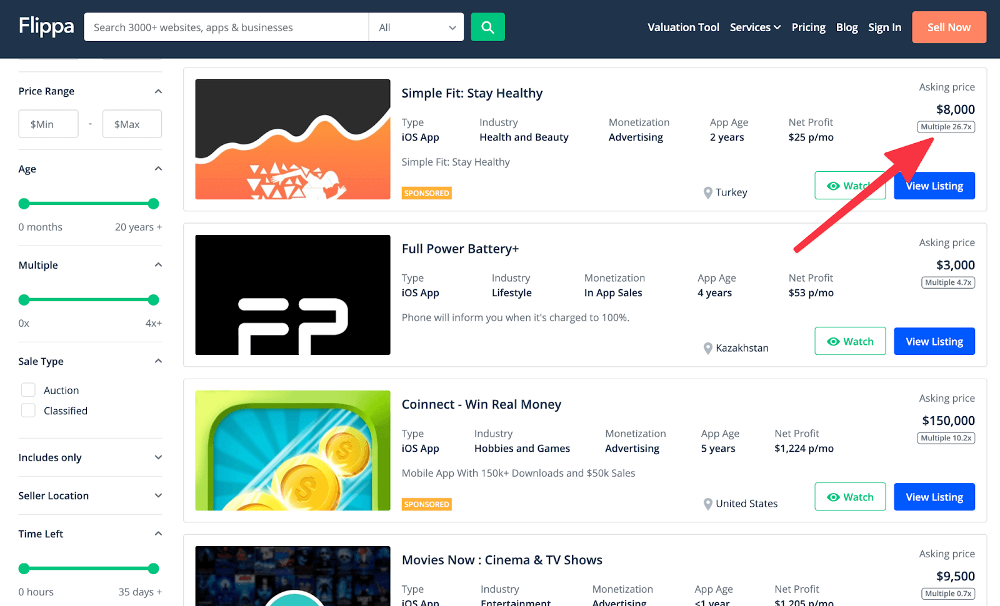
Task: Open the Simple Fit: Stay Healthy title
Action: click(x=472, y=93)
